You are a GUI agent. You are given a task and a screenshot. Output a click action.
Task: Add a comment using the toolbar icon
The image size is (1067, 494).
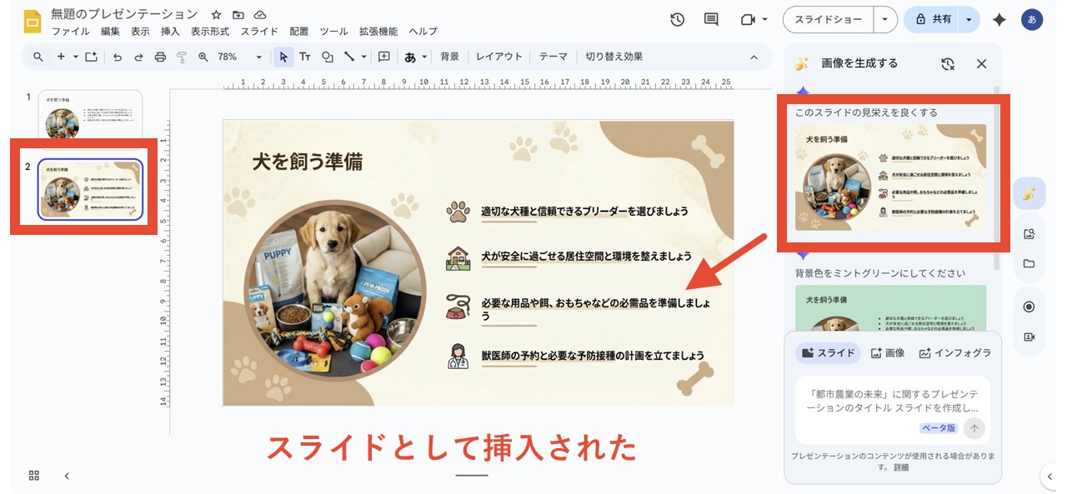pyautogui.click(x=384, y=57)
